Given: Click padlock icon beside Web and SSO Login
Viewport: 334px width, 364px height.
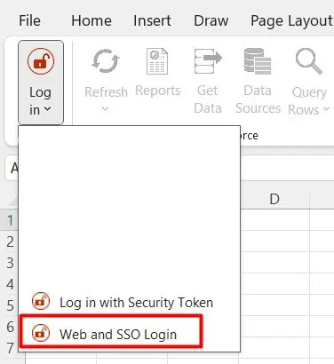Looking at the screenshot, I should [41, 333].
